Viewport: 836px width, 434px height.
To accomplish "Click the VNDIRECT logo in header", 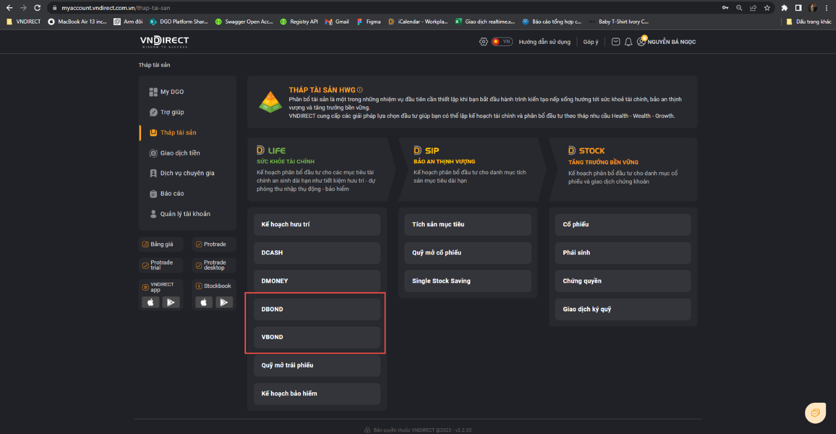I will click(x=165, y=42).
